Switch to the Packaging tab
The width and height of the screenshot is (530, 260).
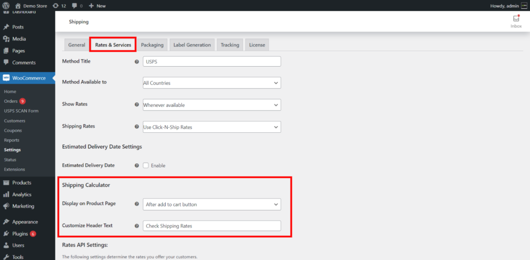(x=152, y=45)
